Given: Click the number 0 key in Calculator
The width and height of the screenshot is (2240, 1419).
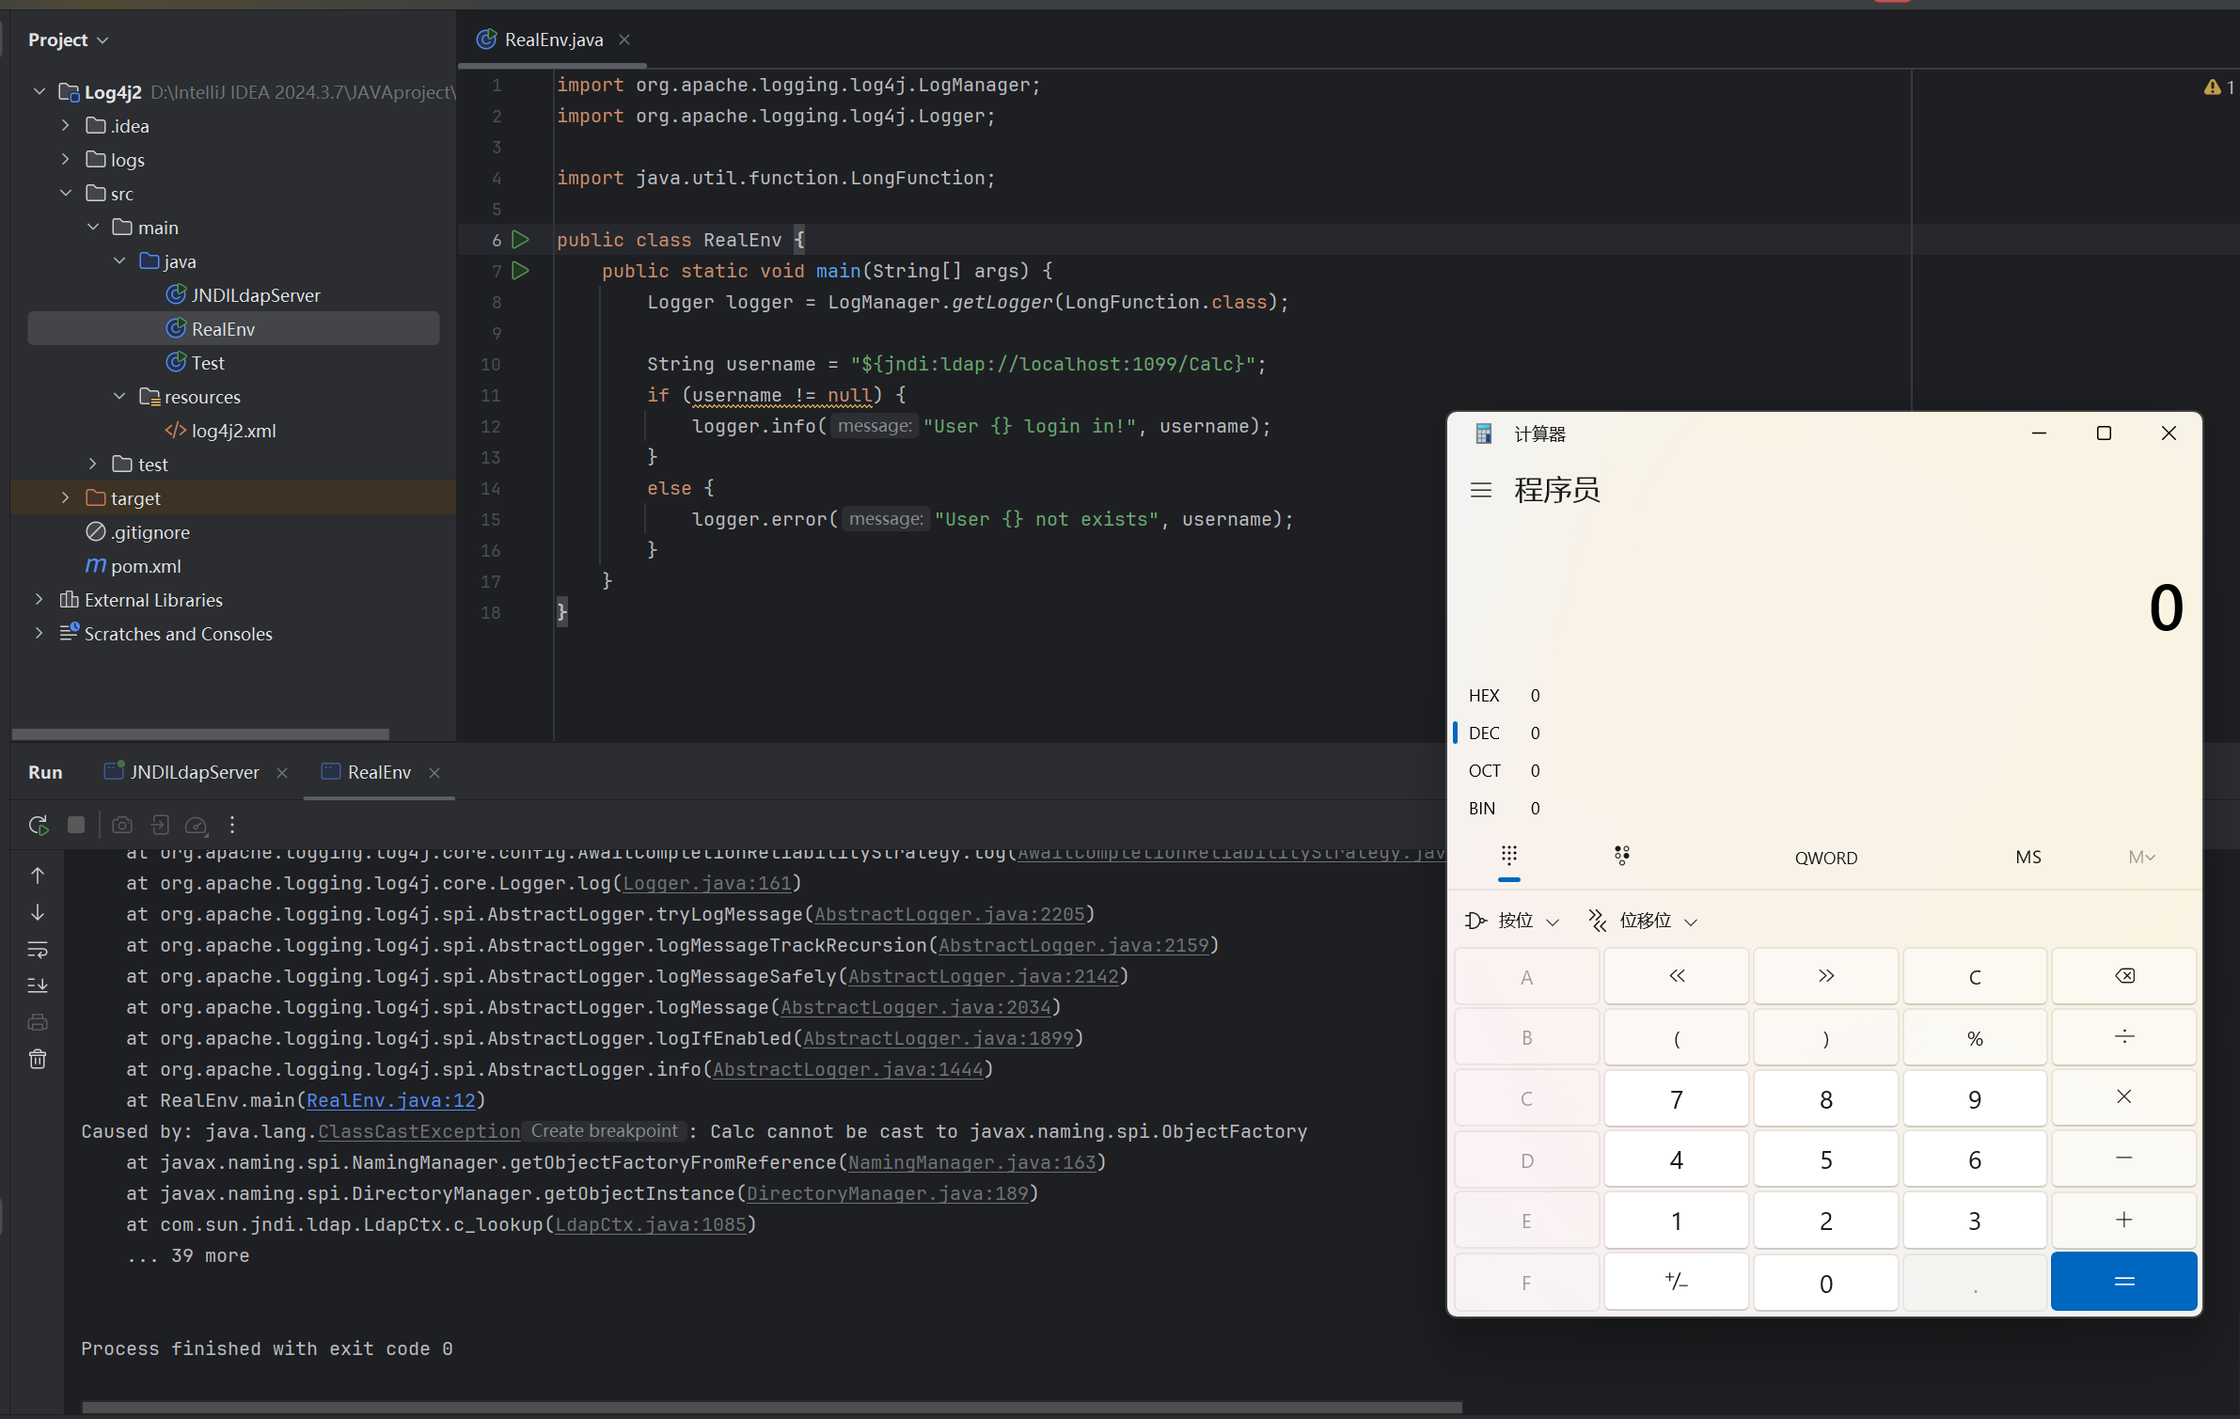Looking at the screenshot, I should click(1826, 1281).
